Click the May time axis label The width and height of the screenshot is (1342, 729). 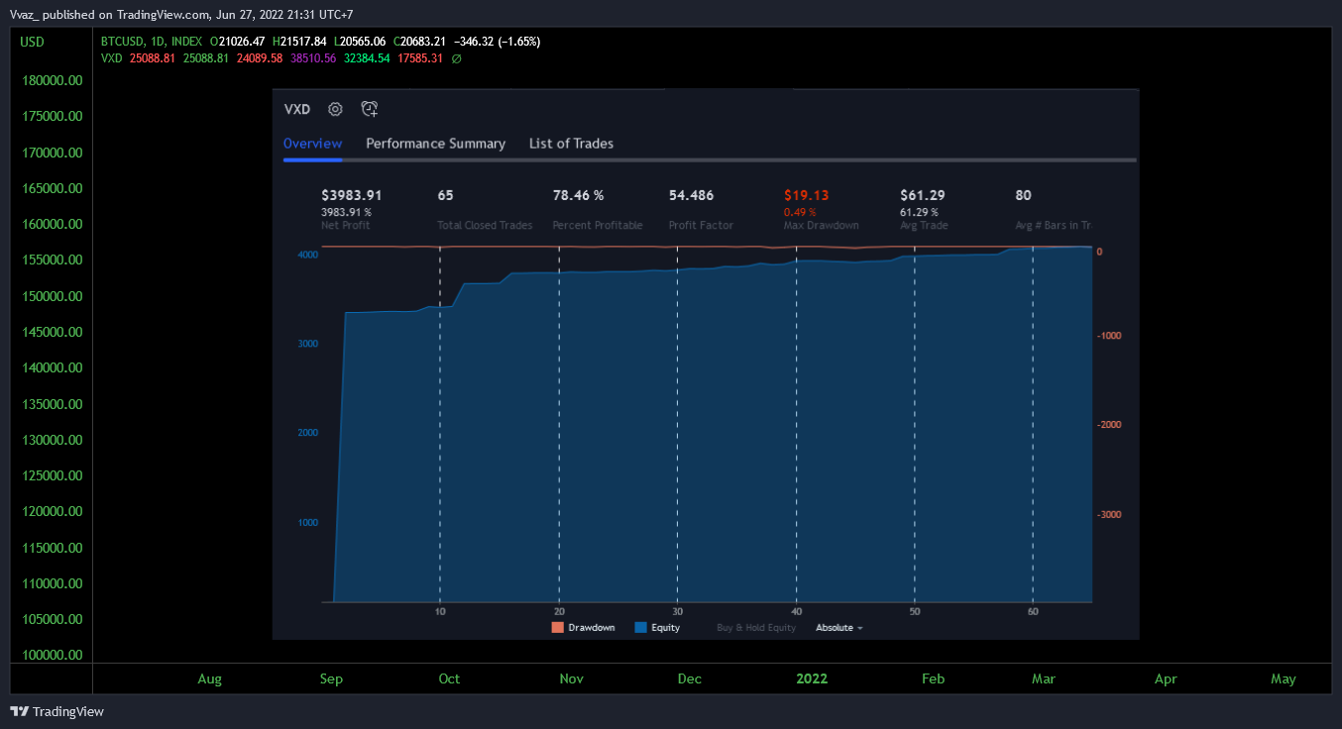tap(1284, 678)
